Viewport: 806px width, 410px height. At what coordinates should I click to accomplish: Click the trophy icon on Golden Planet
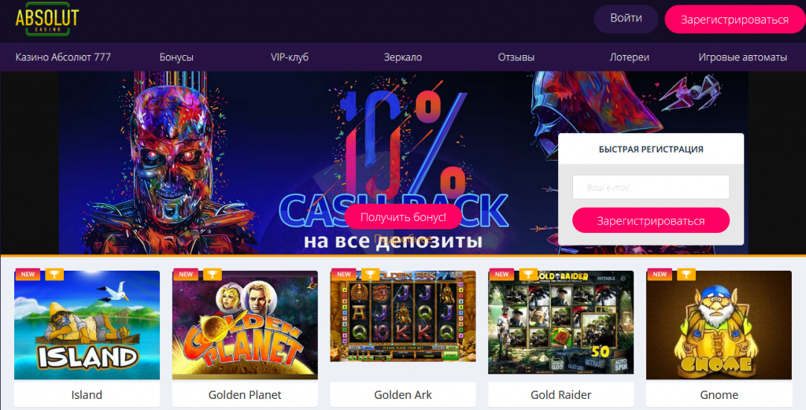213,275
